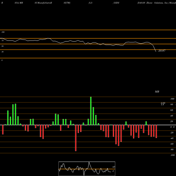
Task: Click the -80 label on MR right axis
Action: click(x=172, y=150)
